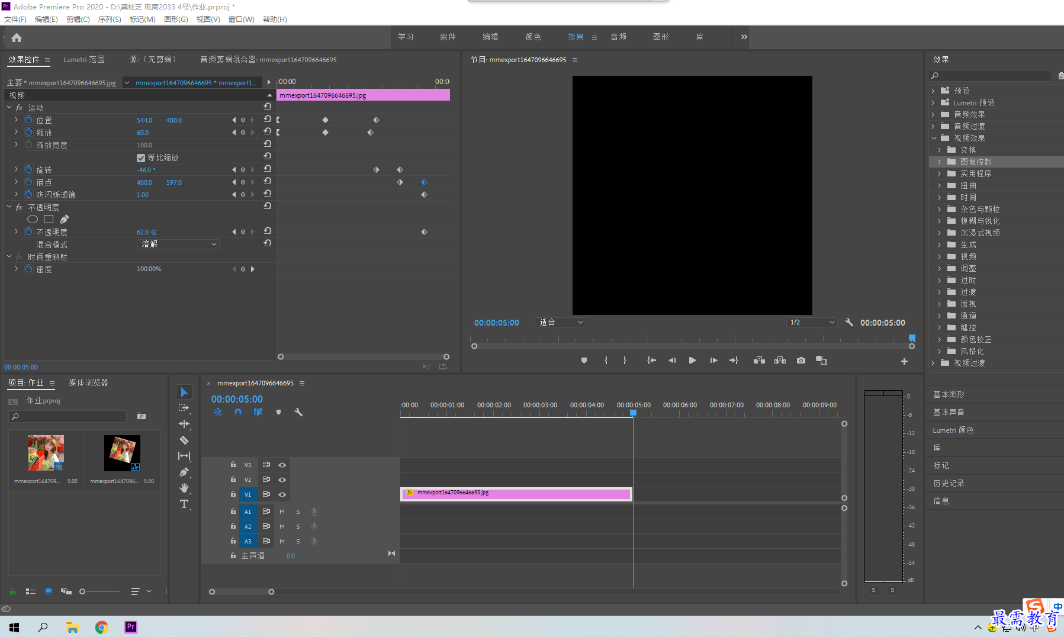Select the Razor tool
Screen dimensions: 1064x637
point(184,440)
